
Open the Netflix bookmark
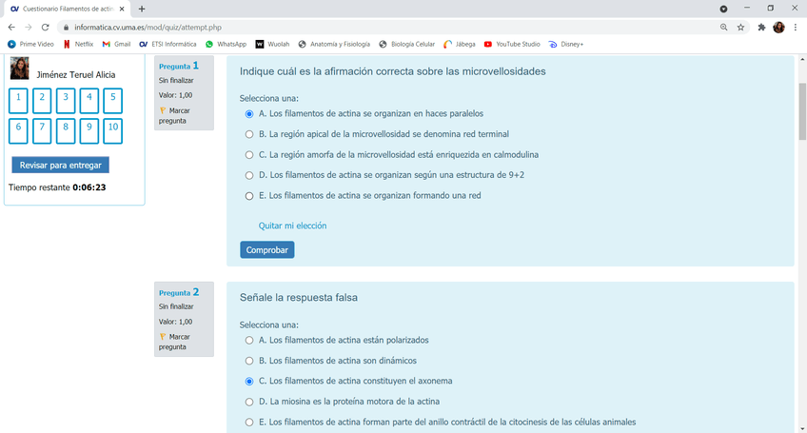(x=78, y=44)
